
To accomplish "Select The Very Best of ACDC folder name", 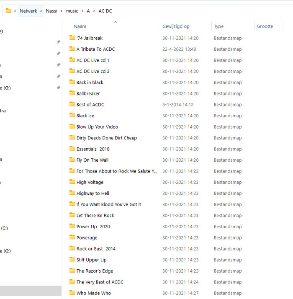I will 100,282.
